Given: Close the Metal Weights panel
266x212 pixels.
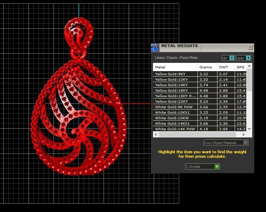Looking at the screenshot, I should (250, 47).
